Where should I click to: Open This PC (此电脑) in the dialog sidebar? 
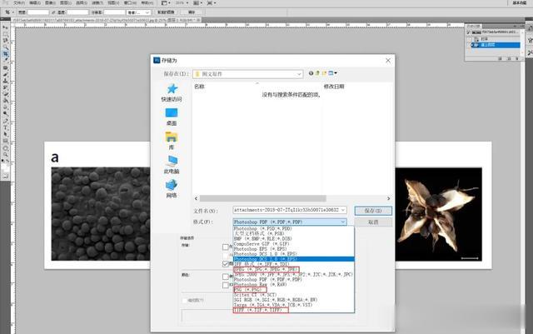pyautogui.click(x=172, y=165)
